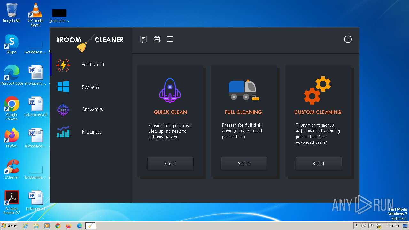Viewport: 409px width, 230px height.
Task: Click the Full Cleaning sweeper truck icon
Action: (x=244, y=90)
